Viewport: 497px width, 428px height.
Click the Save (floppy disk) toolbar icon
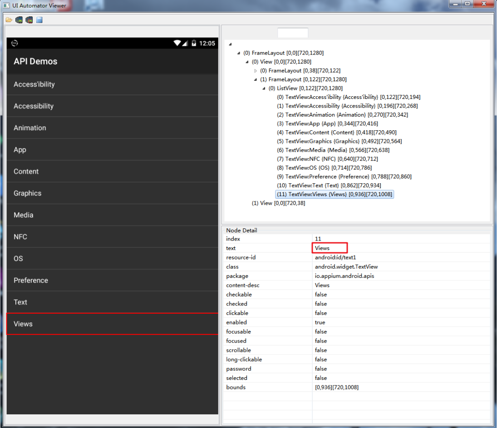point(39,20)
